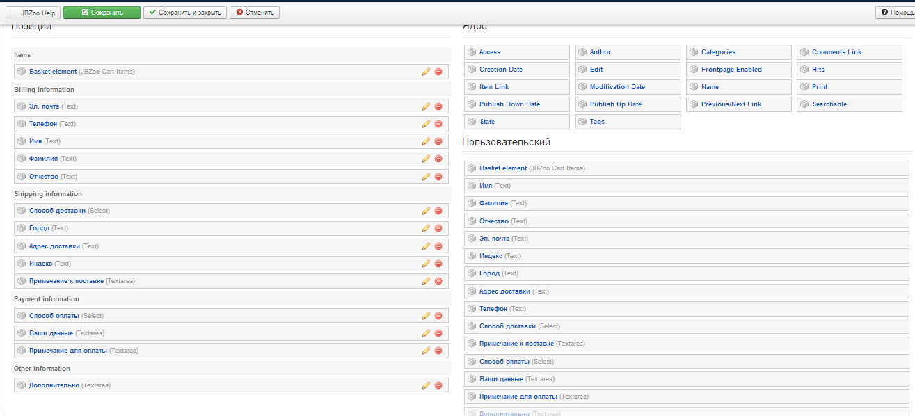
Task: Click the Отменить cancel button
Action: click(x=255, y=13)
